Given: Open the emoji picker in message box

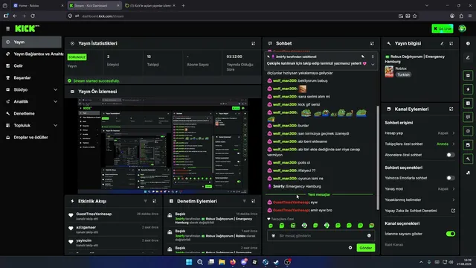Looking at the screenshot, I should point(369,235).
